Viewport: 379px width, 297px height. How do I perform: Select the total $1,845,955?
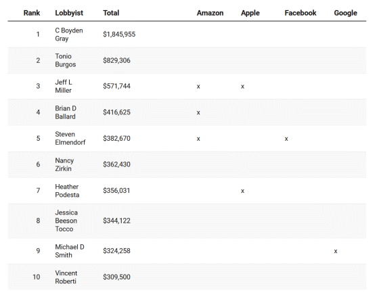click(119, 35)
